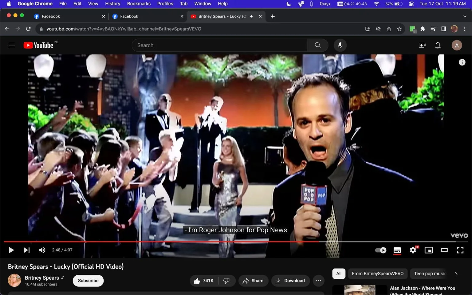
Task: Toggle the autoplay switch
Action: 381,250
